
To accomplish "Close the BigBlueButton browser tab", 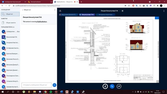I will 77,2.
